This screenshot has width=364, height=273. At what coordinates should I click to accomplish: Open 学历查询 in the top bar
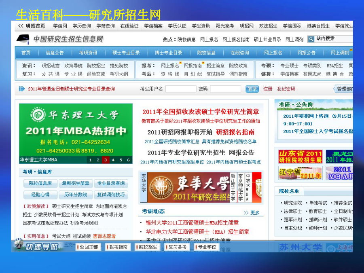81,26
